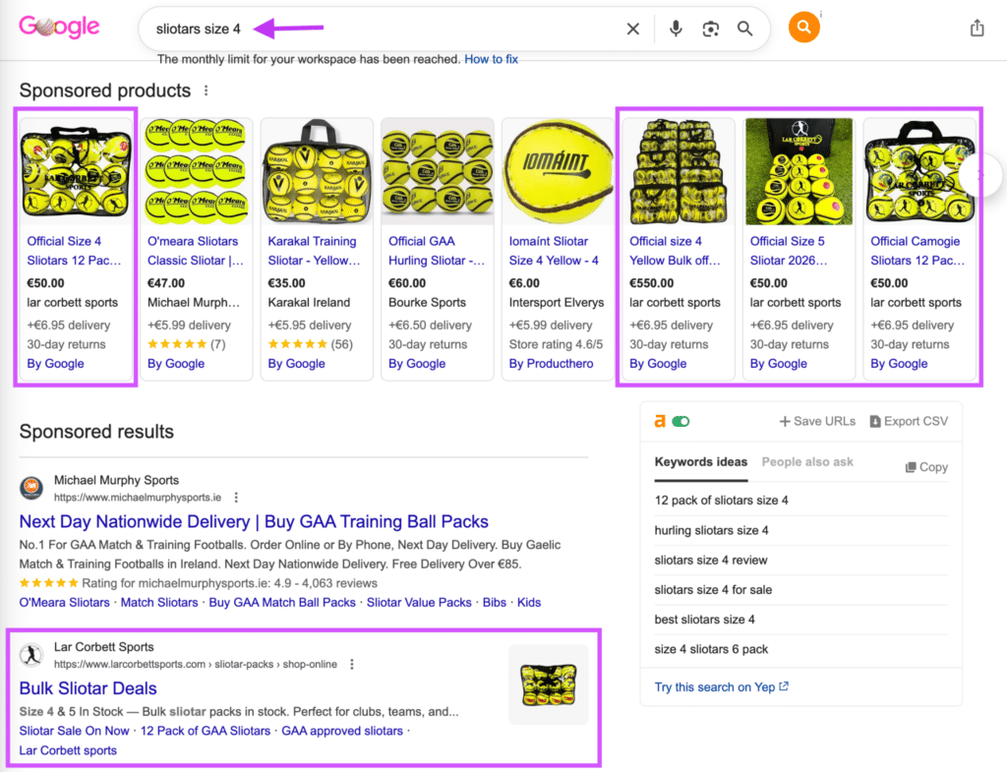
Task: Click the 'GAA approved sliotars' sitelink
Action: point(342,731)
